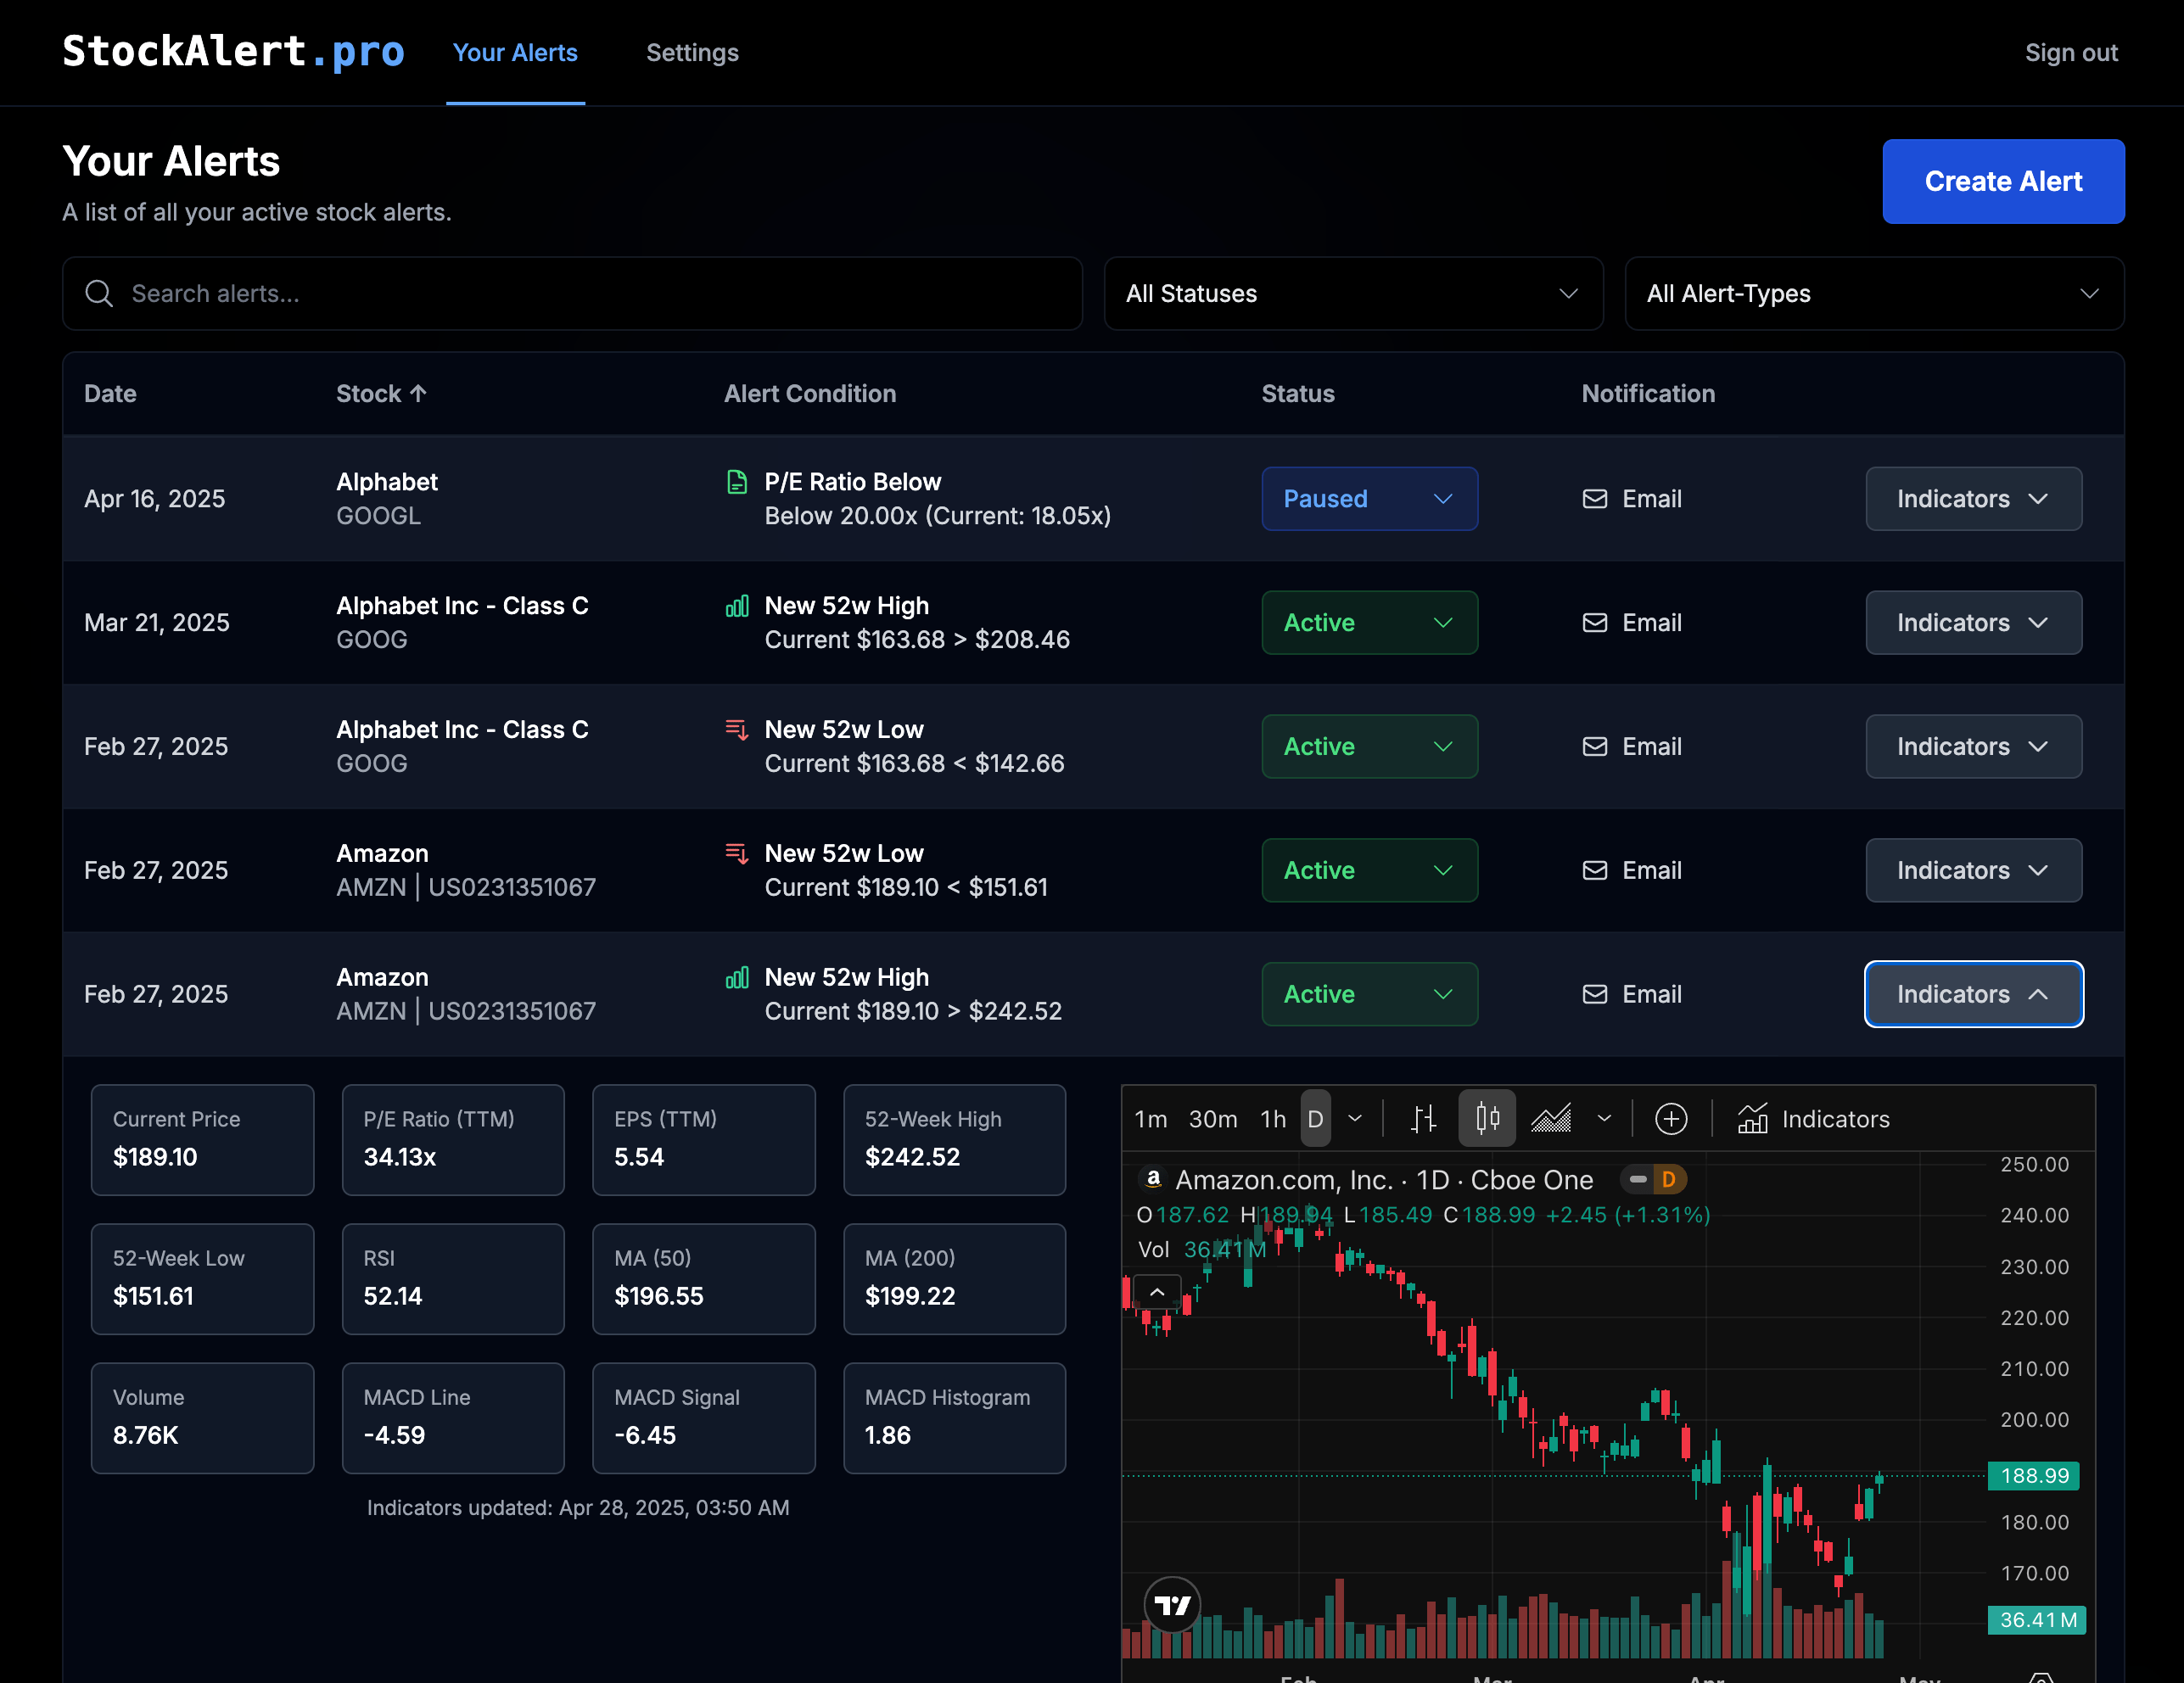Click the envelope icon in the Mar 21 row
Screen dimensions: 2184x1683
(x=1595, y=623)
